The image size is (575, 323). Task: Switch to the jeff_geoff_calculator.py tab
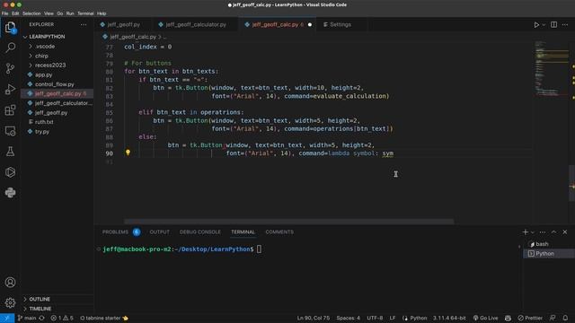(196, 24)
